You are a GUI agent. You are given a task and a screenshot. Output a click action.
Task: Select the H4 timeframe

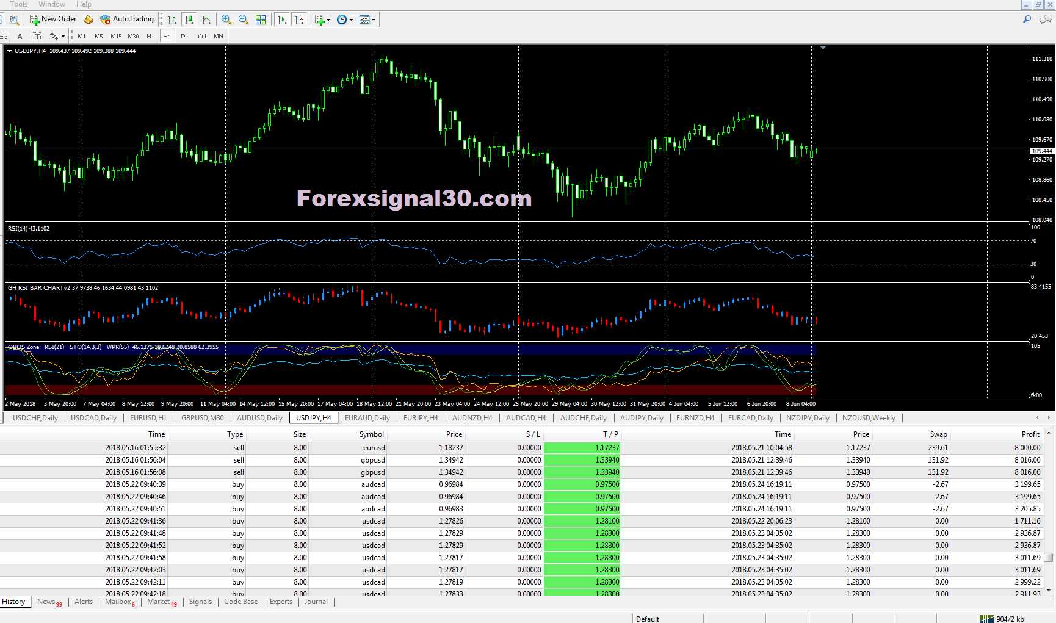click(167, 37)
